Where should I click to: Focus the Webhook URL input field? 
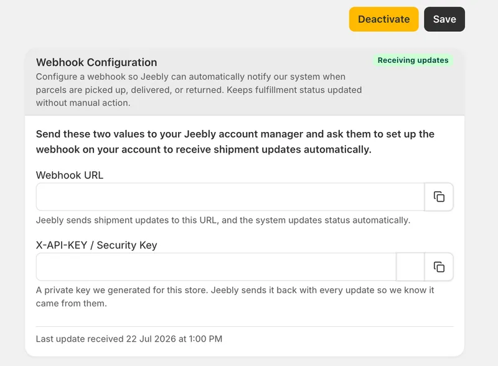[230, 197]
